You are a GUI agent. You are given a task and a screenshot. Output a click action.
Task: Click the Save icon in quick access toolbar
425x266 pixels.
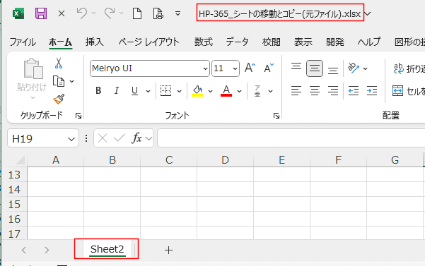pos(41,13)
